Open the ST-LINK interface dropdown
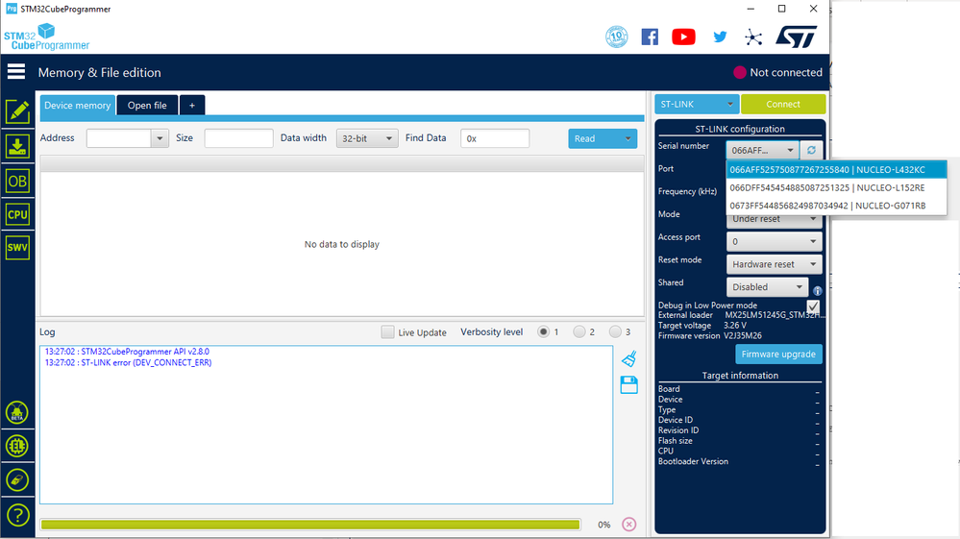 coord(697,104)
